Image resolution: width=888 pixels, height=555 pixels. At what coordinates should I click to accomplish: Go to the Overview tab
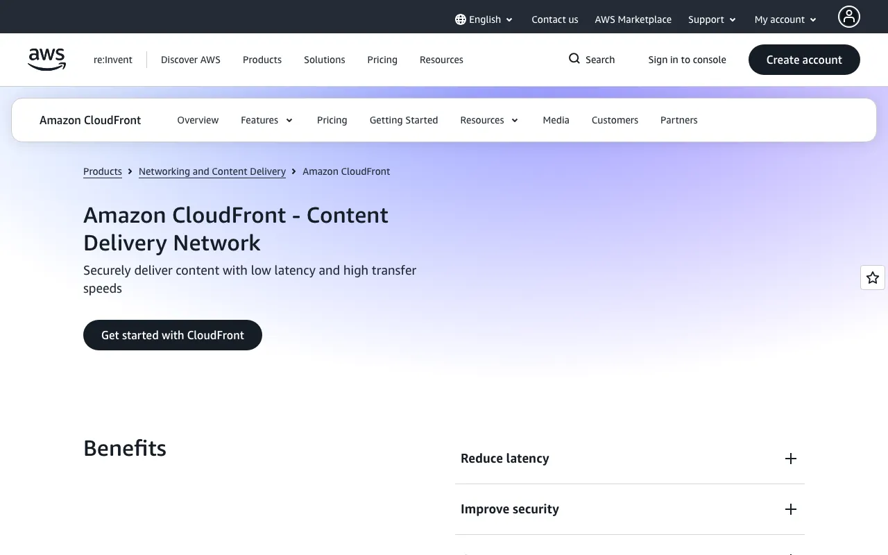point(198,120)
